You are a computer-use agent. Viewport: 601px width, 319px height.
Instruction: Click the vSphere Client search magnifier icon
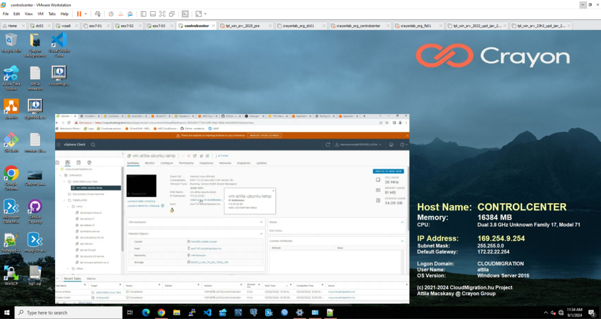[93, 145]
